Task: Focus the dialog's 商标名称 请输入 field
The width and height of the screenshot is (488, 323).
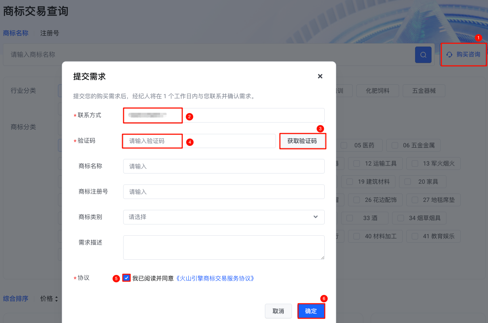Action: point(224,166)
